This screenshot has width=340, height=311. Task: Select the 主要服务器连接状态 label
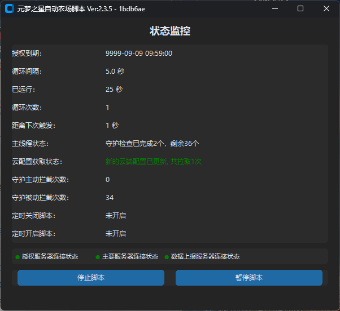pos(130,256)
